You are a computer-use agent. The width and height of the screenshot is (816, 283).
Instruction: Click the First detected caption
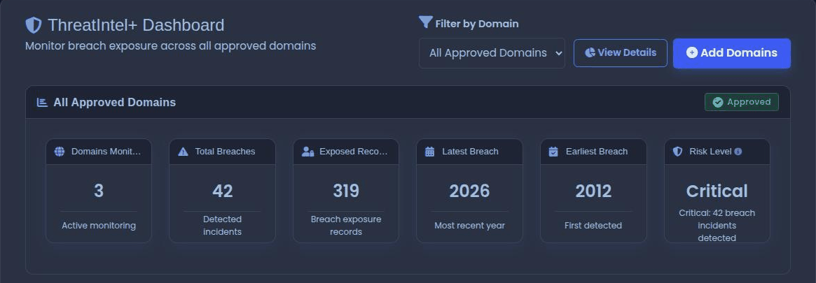593,226
